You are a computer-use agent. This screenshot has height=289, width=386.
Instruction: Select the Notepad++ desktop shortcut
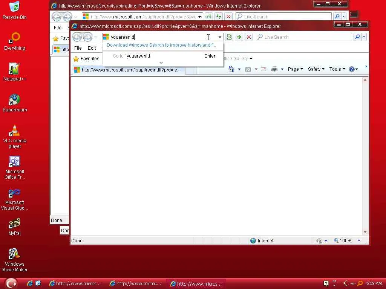pyautogui.click(x=15, y=72)
